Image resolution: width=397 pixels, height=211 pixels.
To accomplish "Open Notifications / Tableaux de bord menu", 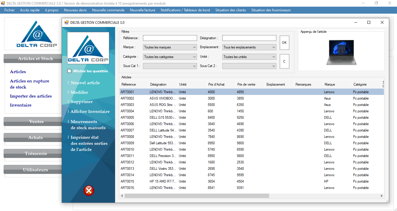I will [185, 10].
